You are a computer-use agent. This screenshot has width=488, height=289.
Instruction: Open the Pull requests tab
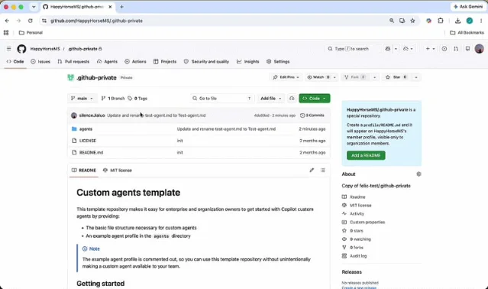[73, 62]
